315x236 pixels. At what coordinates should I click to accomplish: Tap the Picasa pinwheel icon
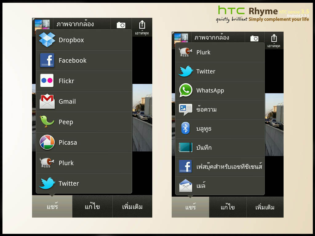tap(47, 142)
